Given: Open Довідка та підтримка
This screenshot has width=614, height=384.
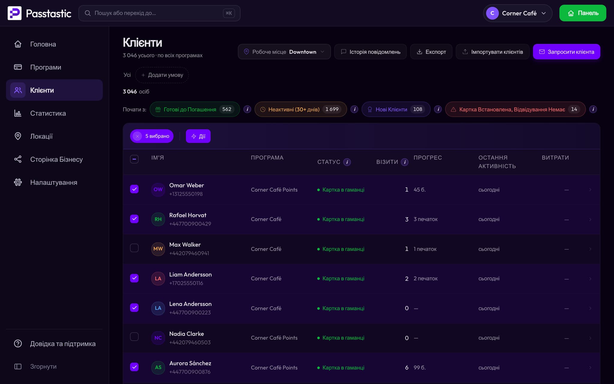Looking at the screenshot, I should [55, 344].
